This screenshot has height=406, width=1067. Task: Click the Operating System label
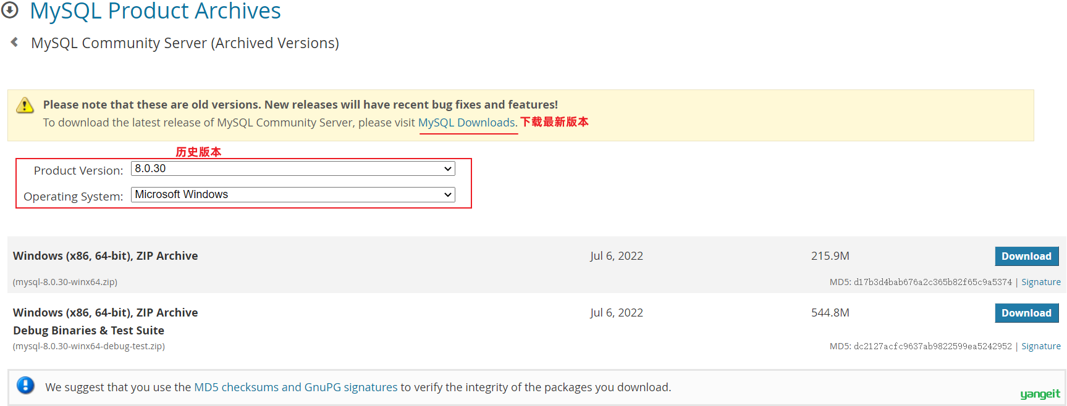point(73,196)
